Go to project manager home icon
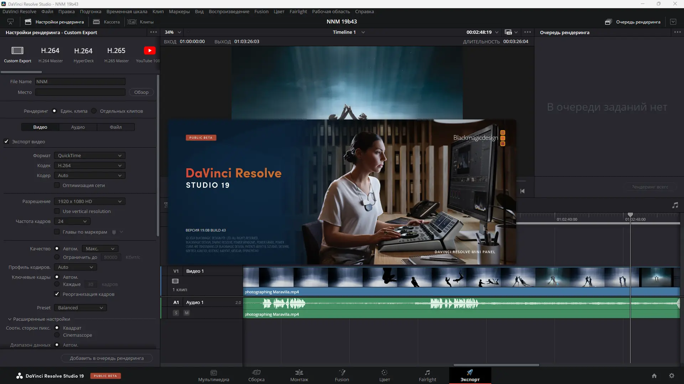The height and width of the screenshot is (384, 684). point(654,376)
